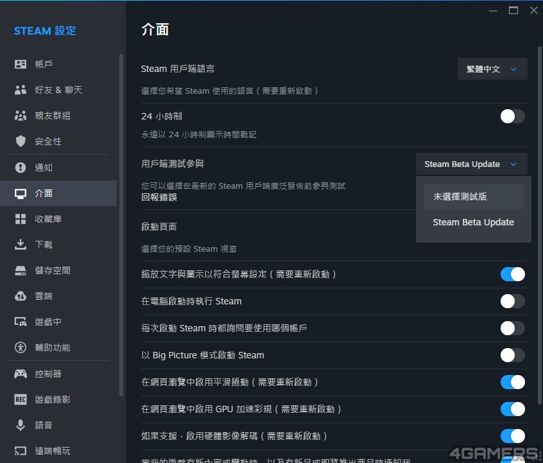Open the 繁體中文 language dropdown
This screenshot has height=463, width=543.
tap(492, 69)
